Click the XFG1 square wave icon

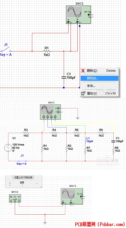coord(11,197)
